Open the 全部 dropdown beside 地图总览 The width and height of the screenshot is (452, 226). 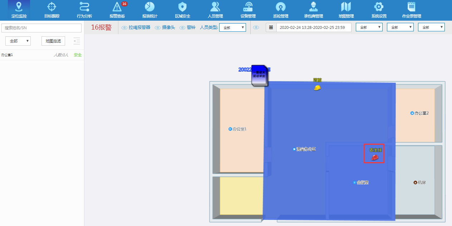(x=18, y=41)
